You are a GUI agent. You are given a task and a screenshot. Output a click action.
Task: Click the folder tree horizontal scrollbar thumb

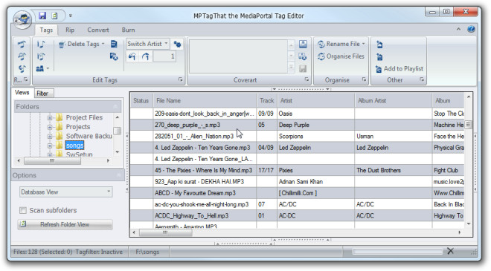tap(52, 160)
